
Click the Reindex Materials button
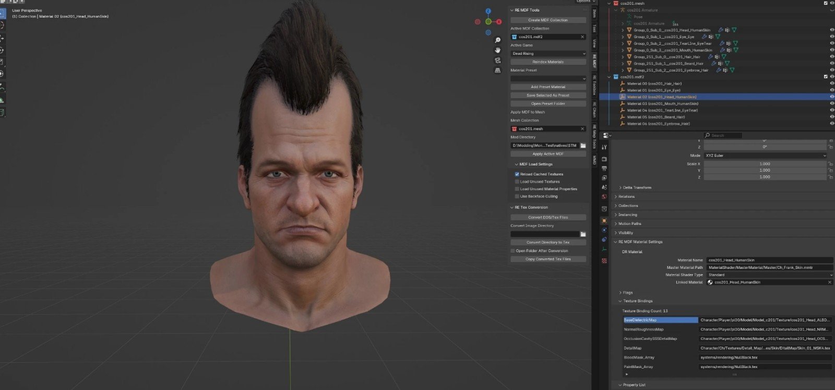tap(548, 62)
